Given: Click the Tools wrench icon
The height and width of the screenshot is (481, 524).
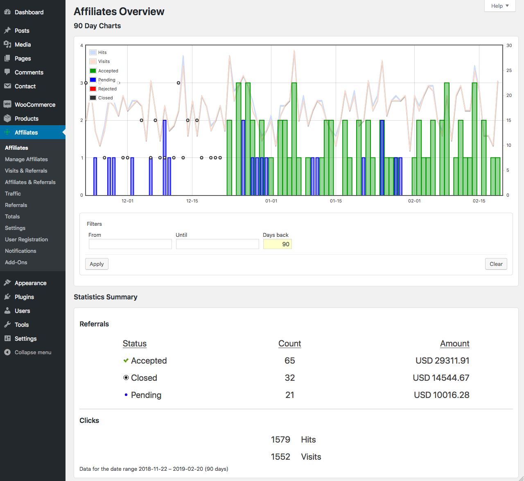Looking at the screenshot, I should (7, 325).
